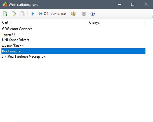Select the ЛитРес: Гилберт Честертон row
Screen dimensions: 153x122
pos(73,56)
